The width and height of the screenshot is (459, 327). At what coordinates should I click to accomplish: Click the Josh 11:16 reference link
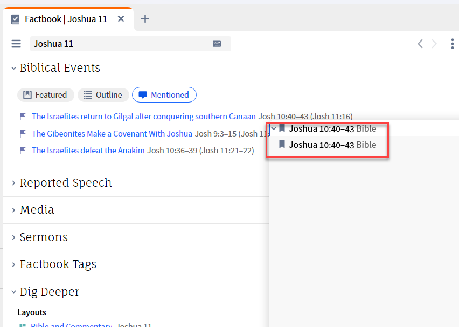click(x=333, y=116)
